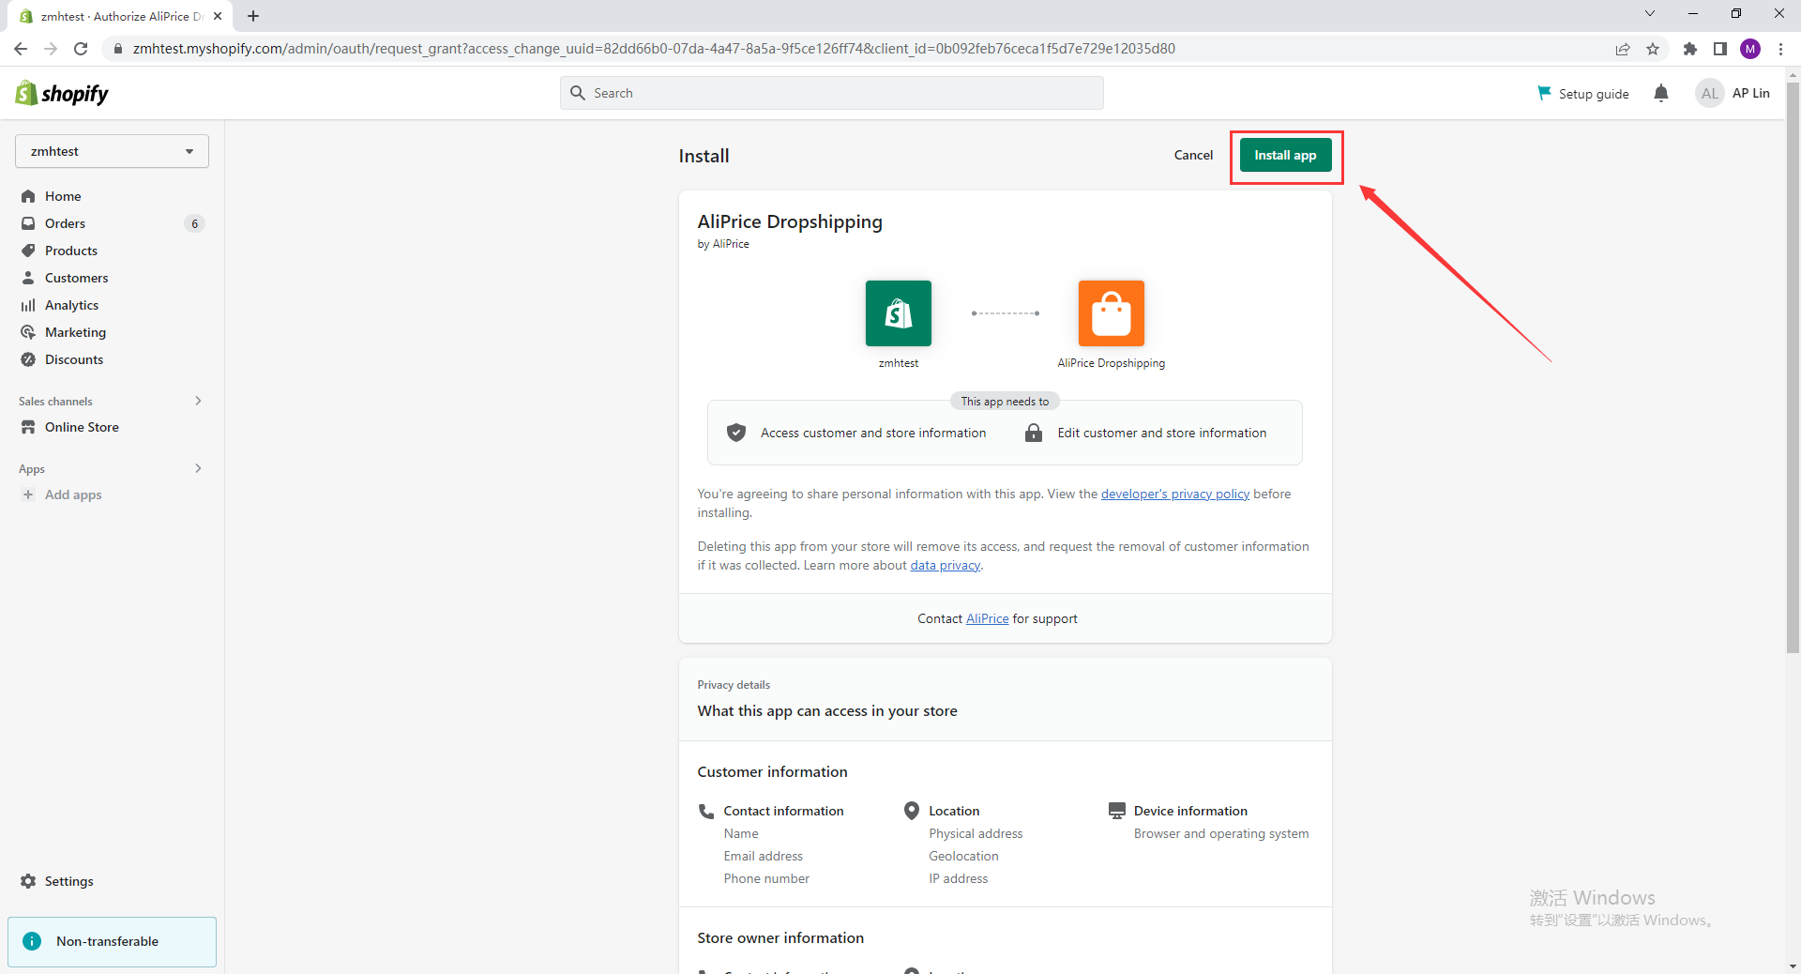Open the notifications bell
This screenshot has width=1801, height=974.
[1661, 93]
